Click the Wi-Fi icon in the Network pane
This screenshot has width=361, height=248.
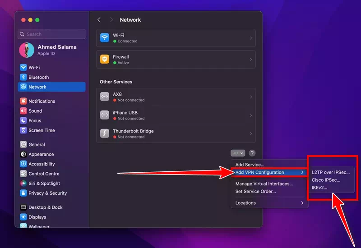tap(105, 38)
